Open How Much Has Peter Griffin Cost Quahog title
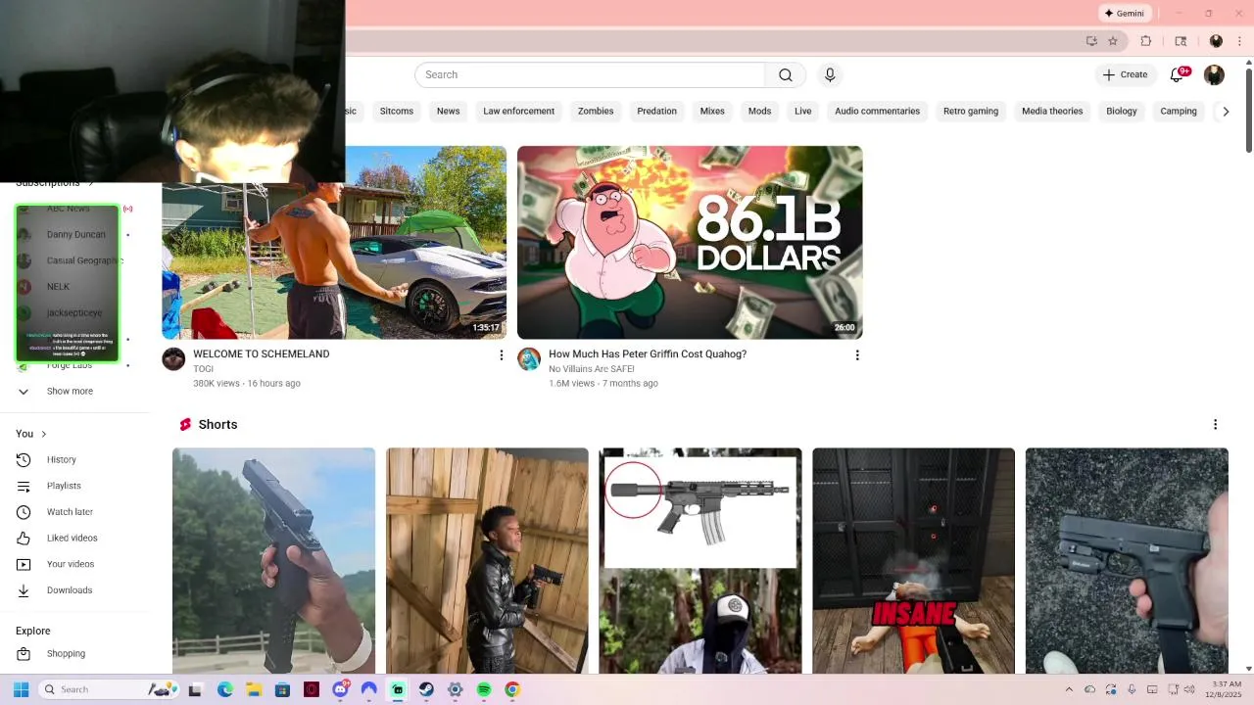The width and height of the screenshot is (1254, 705). pos(648,353)
